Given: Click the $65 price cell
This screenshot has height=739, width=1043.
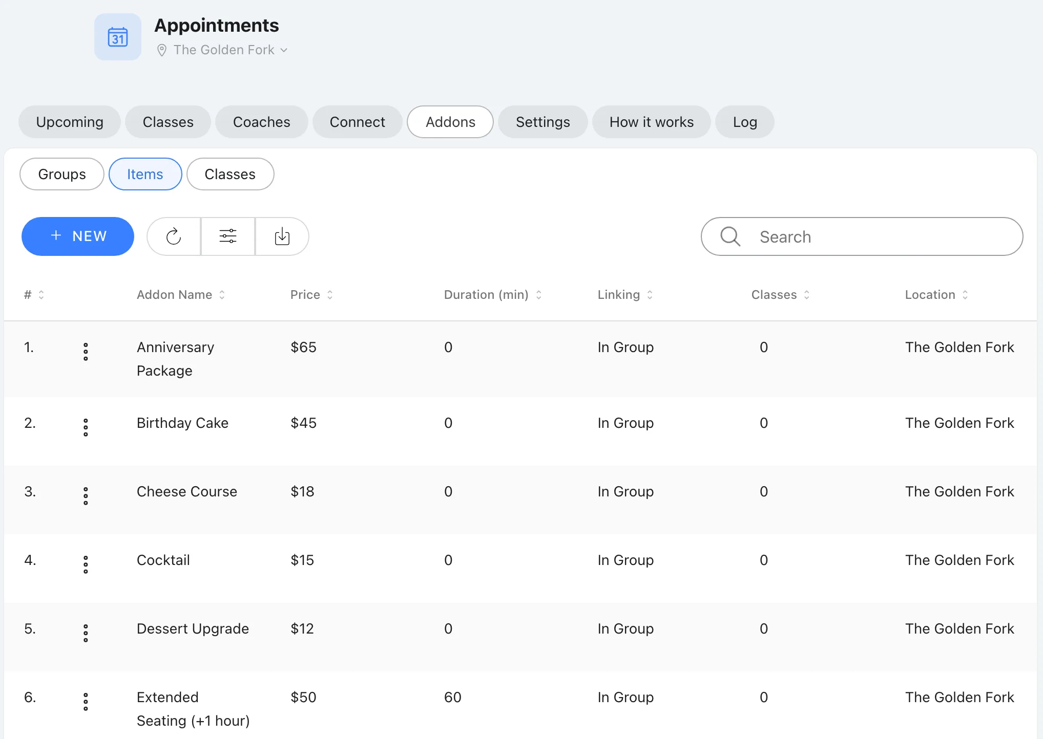Looking at the screenshot, I should 303,347.
